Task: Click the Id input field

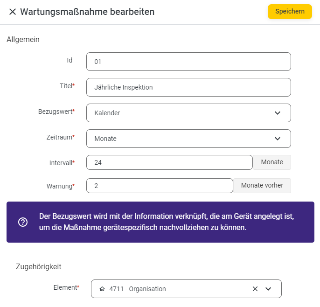Action: pyautogui.click(x=188, y=62)
